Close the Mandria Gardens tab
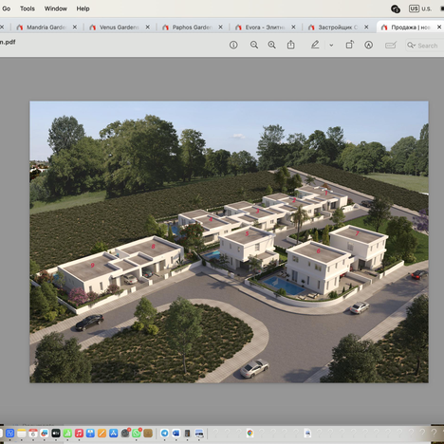Screen dimensions: 444x444 75,28
